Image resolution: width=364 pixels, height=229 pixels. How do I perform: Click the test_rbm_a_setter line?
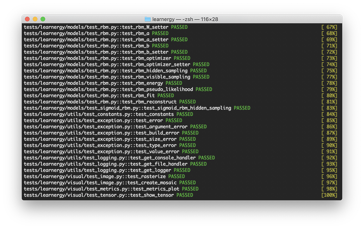106,40
